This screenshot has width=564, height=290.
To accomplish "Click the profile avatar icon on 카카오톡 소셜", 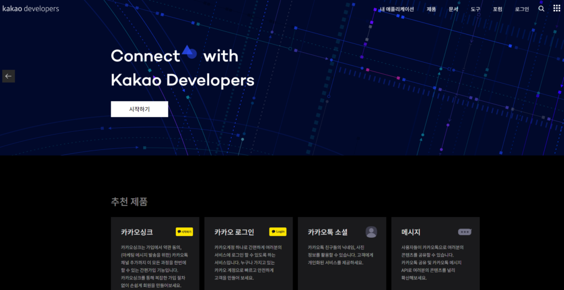I will [x=371, y=232].
